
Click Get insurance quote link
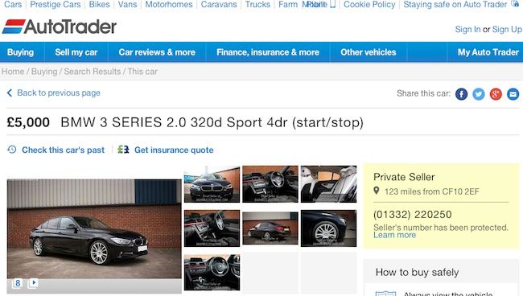pos(174,150)
